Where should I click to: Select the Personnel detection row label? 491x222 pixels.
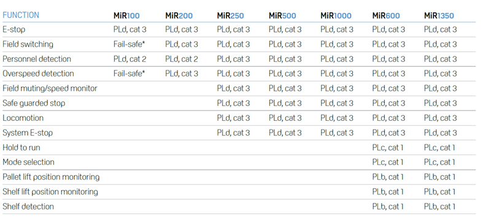click(37, 59)
